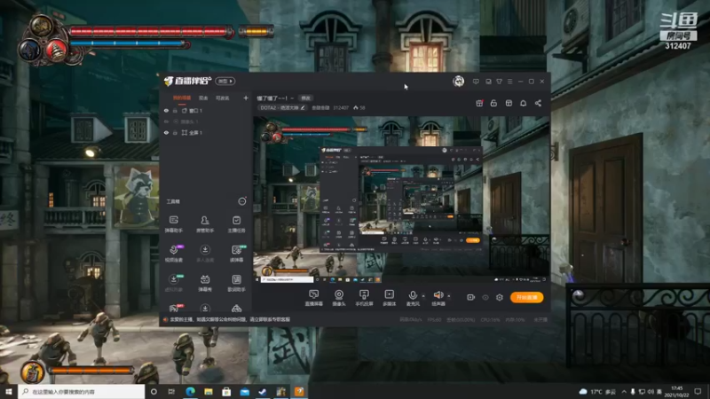710x399 pixels.
Task: Open Microsoft Edge from taskbar
Action: pos(190,391)
